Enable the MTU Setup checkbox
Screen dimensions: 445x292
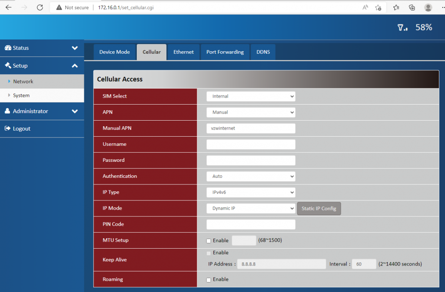tap(209, 241)
